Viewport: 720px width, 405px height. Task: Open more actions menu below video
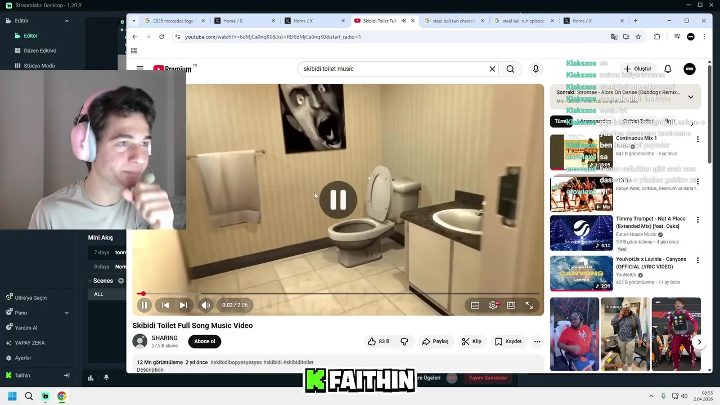pos(537,341)
